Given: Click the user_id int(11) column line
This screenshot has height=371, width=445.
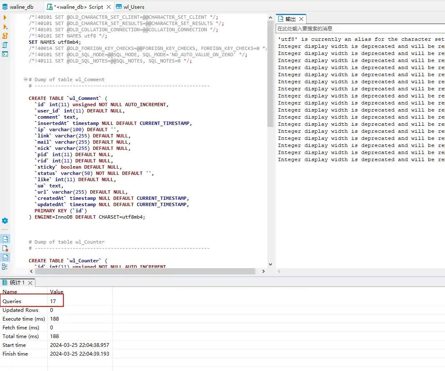Looking at the screenshot, I should [x=80, y=111].
